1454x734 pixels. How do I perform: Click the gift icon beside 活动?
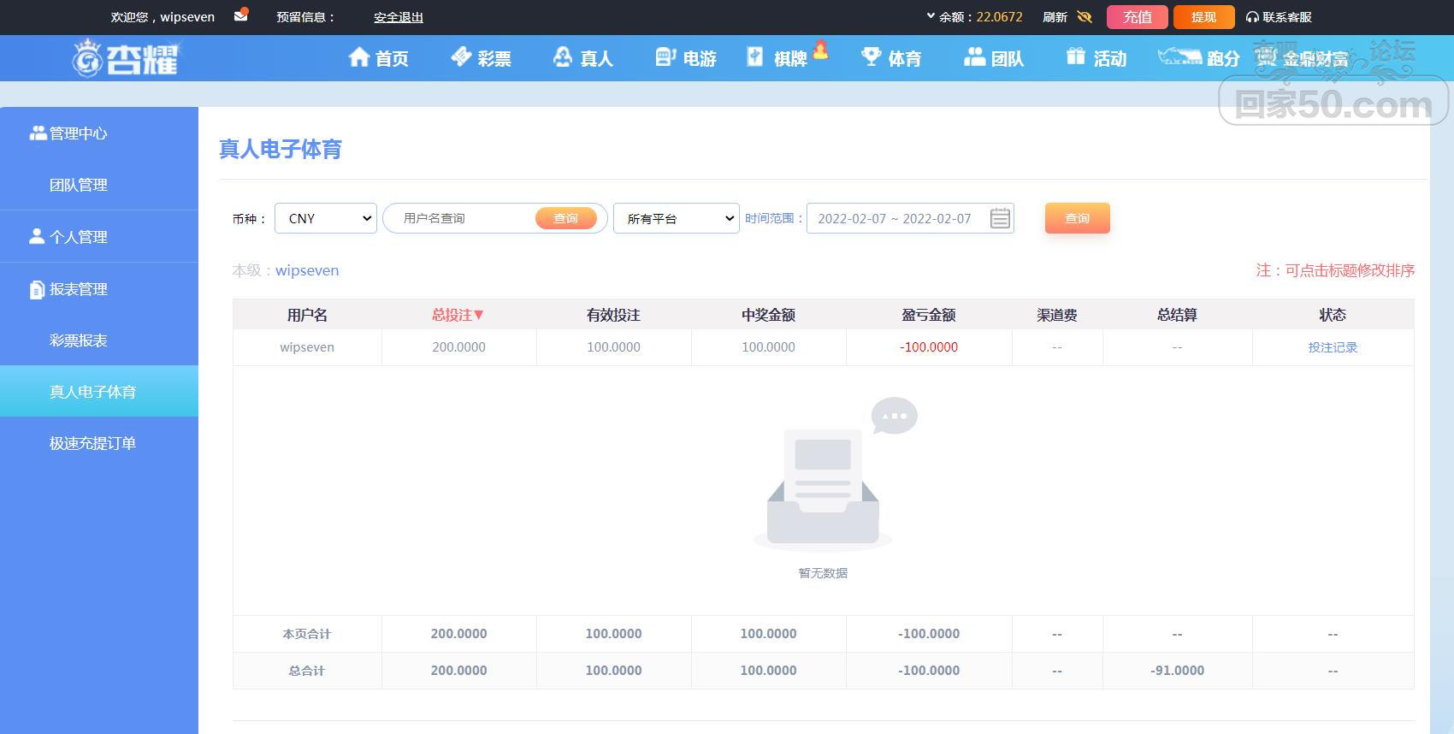1076,56
